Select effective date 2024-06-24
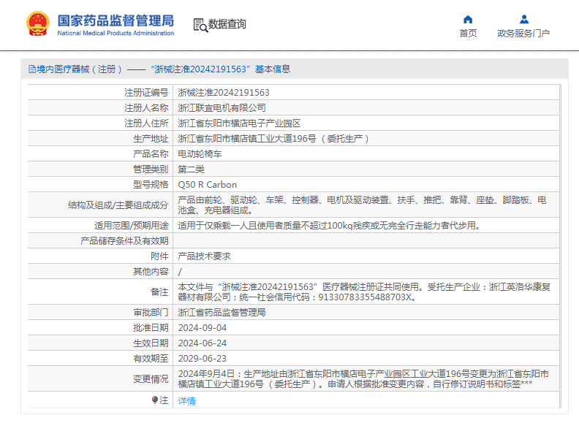The image size is (579, 423). click(x=203, y=343)
